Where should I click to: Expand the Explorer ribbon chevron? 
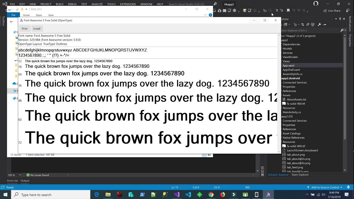(205, 15)
